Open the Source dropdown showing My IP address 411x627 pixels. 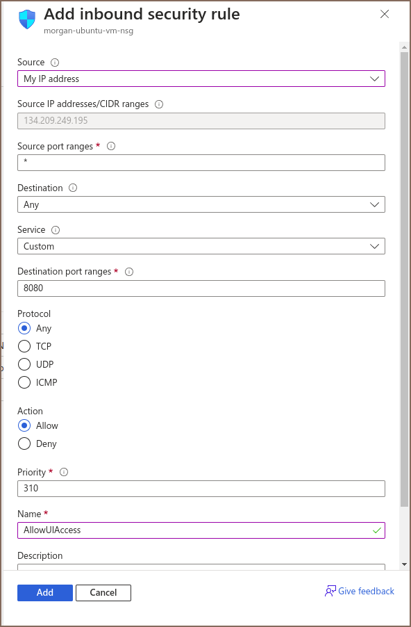(201, 79)
